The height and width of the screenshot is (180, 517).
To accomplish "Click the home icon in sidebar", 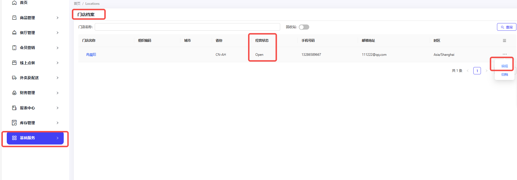I will pos(14,3).
